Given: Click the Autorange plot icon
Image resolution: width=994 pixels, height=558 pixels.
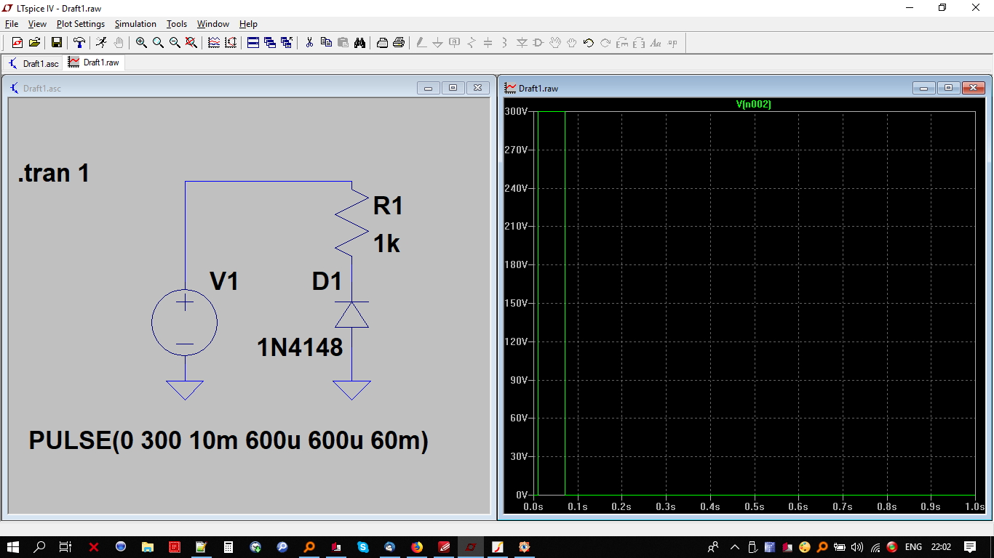Looking at the screenshot, I should pyautogui.click(x=231, y=43).
